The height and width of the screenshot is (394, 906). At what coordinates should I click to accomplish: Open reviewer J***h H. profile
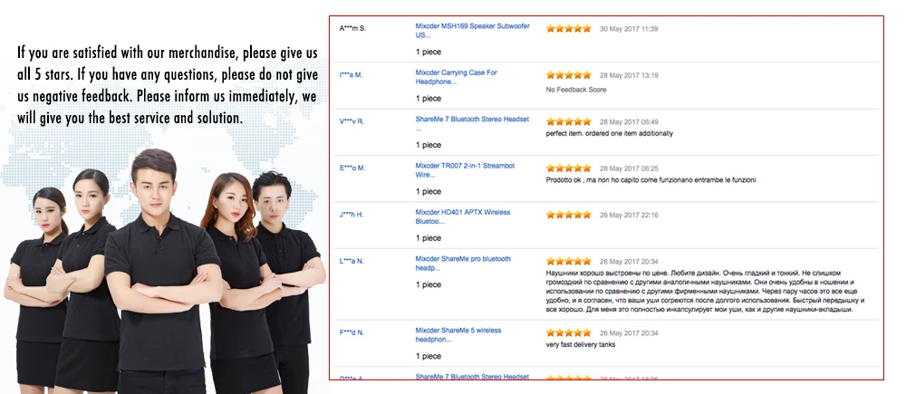pyautogui.click(x=352, y=215)
